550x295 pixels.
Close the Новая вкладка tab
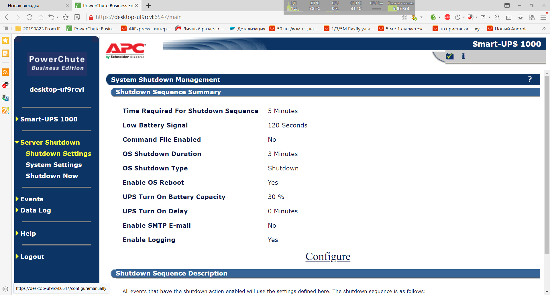tap(67, 6)
